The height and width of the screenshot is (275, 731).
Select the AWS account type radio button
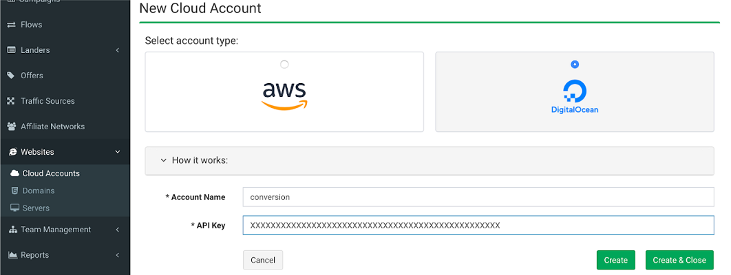[284, 64]
